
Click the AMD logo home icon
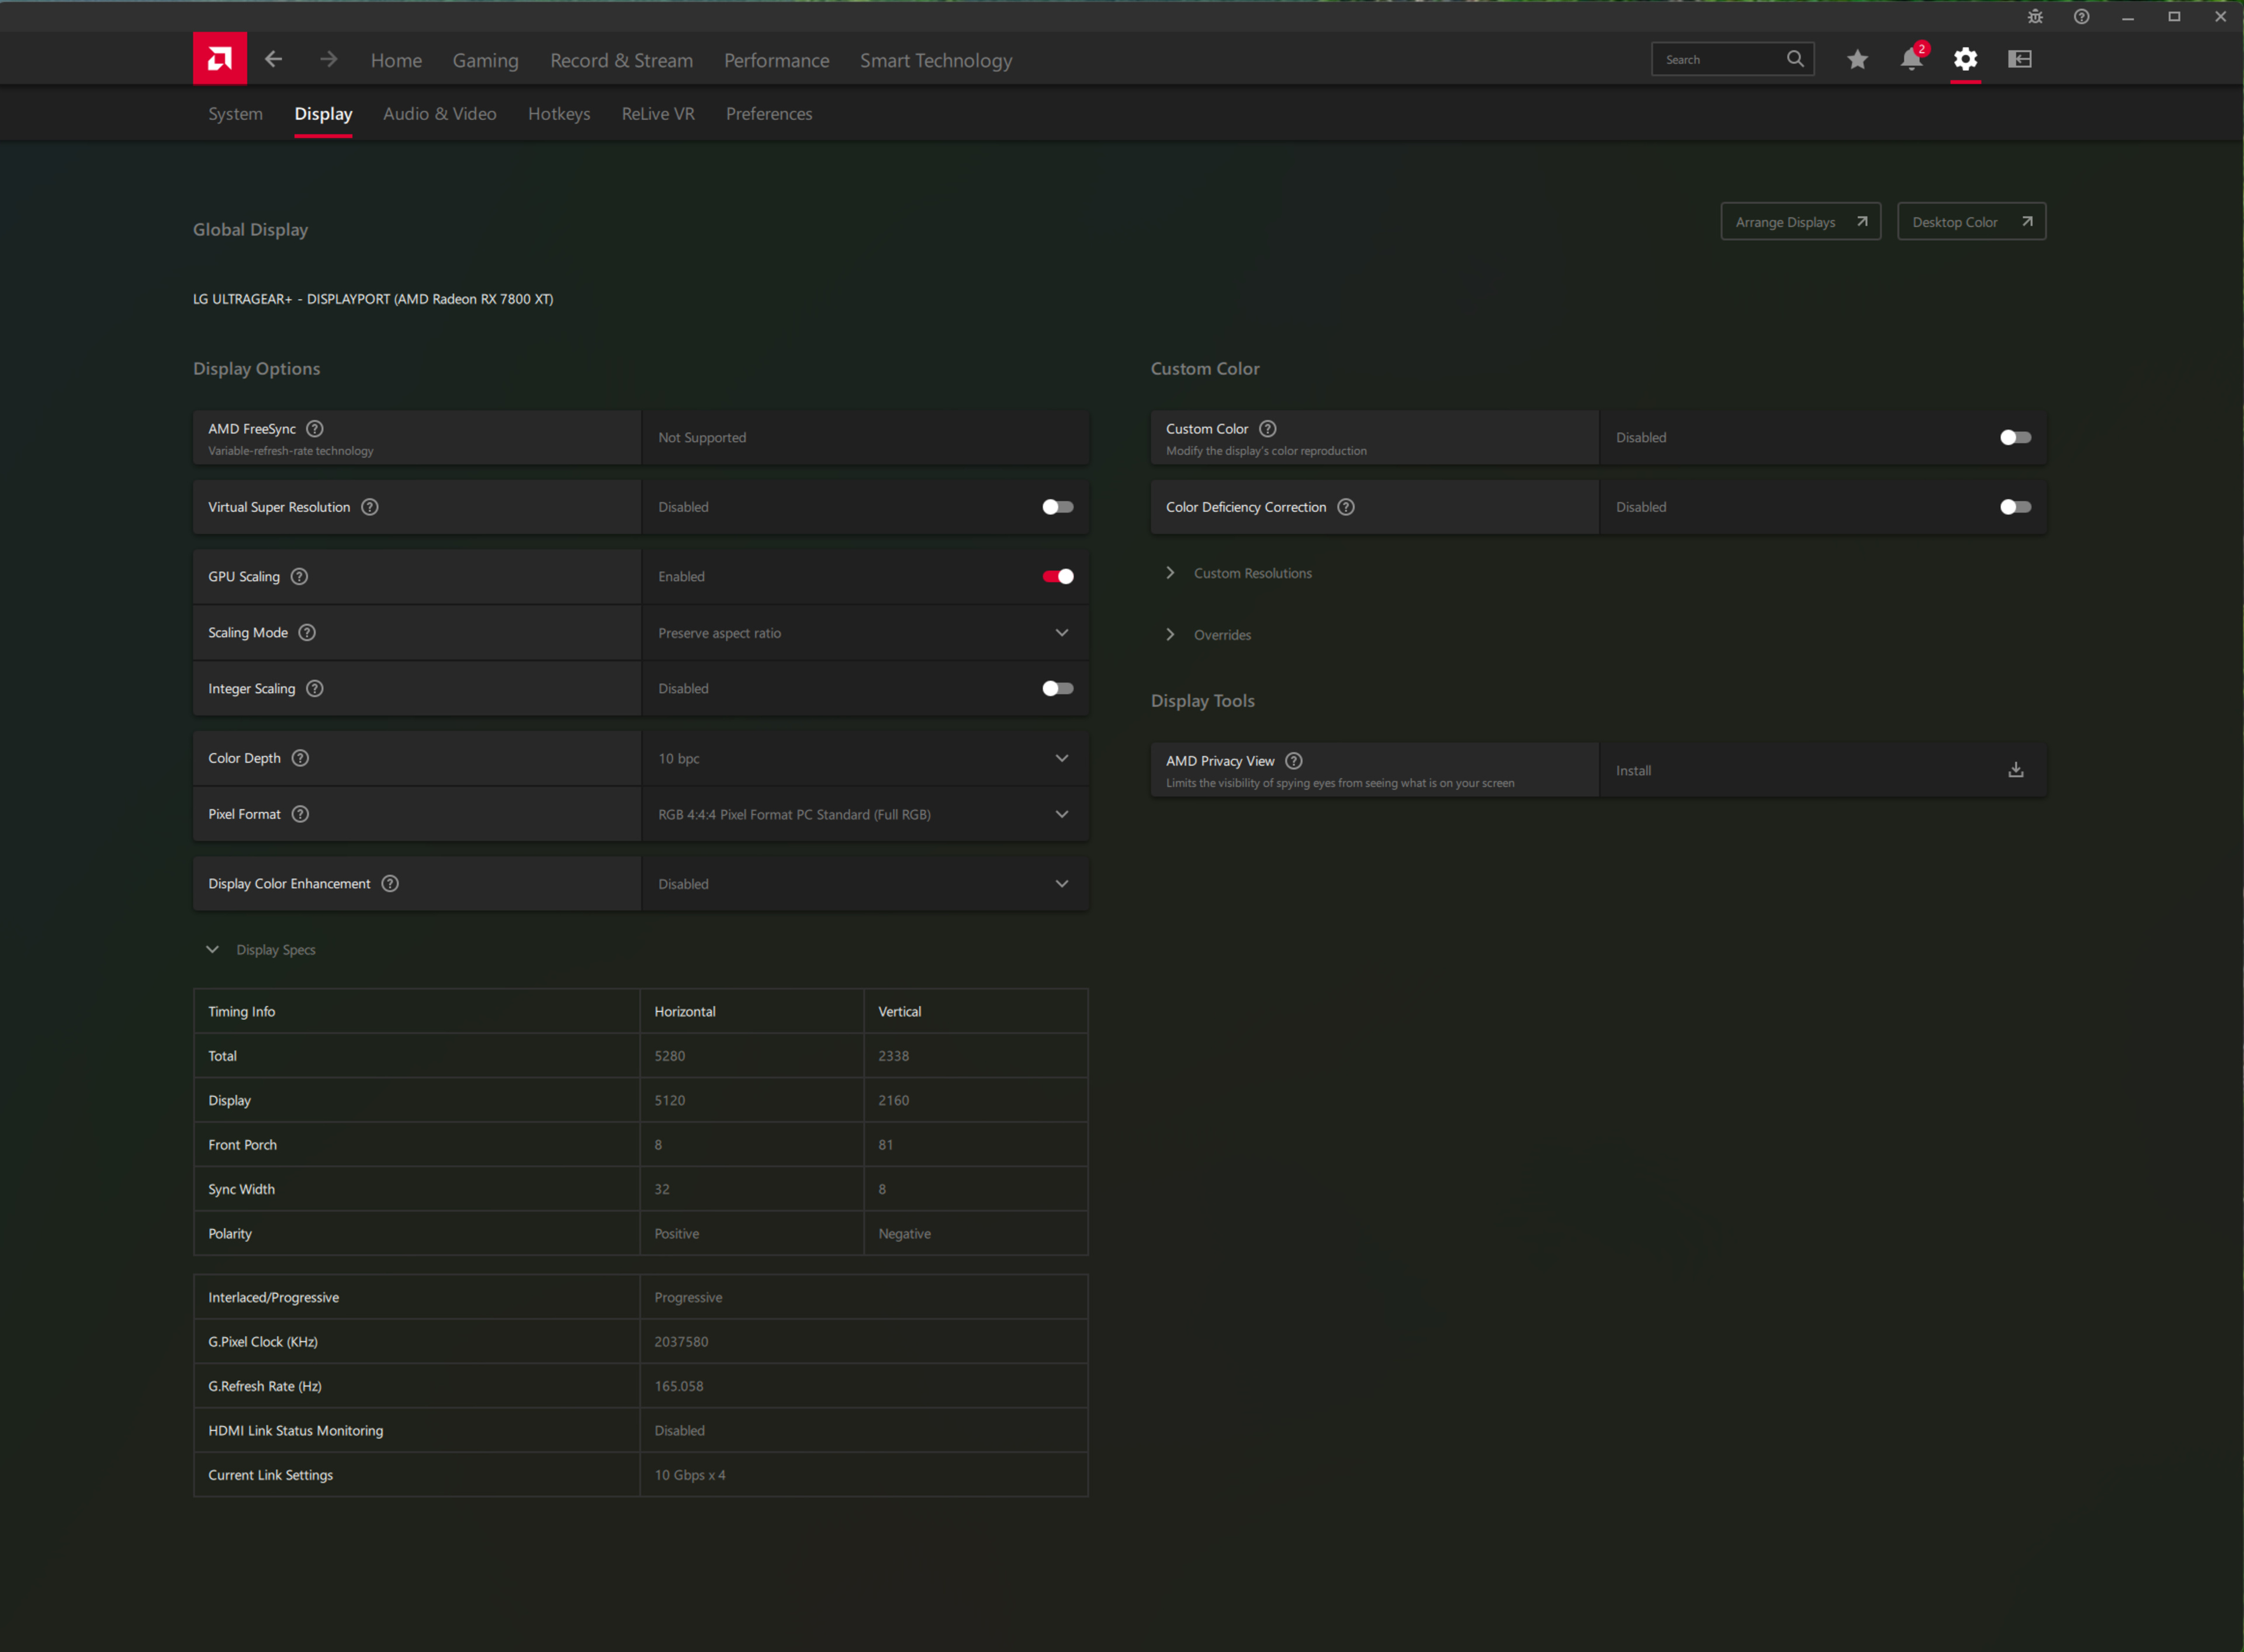[220, 59]
